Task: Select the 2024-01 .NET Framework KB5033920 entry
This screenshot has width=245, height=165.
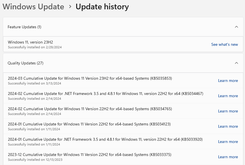Action: click(123, 142)
